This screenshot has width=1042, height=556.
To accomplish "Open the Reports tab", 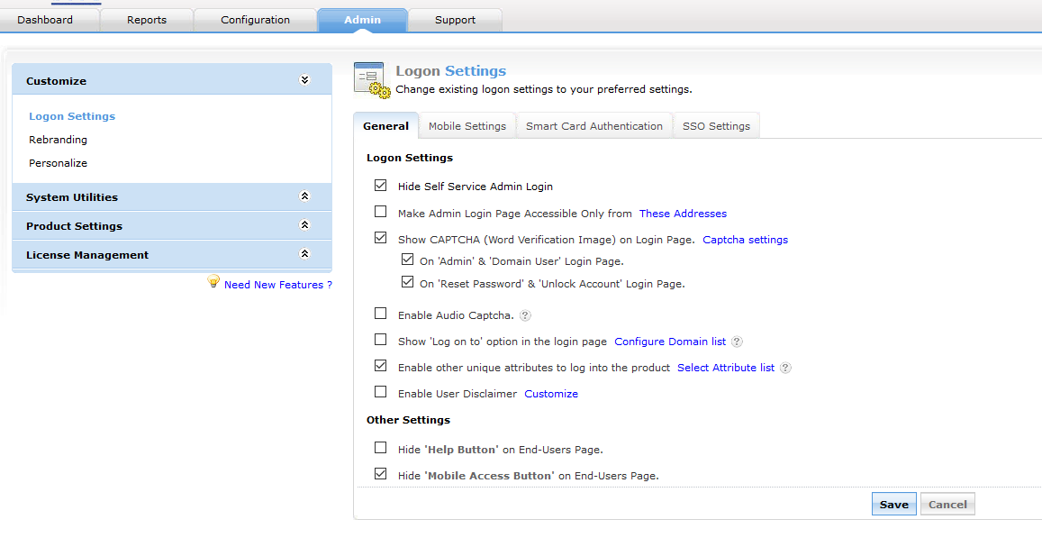I will click(x=147, y=20).
